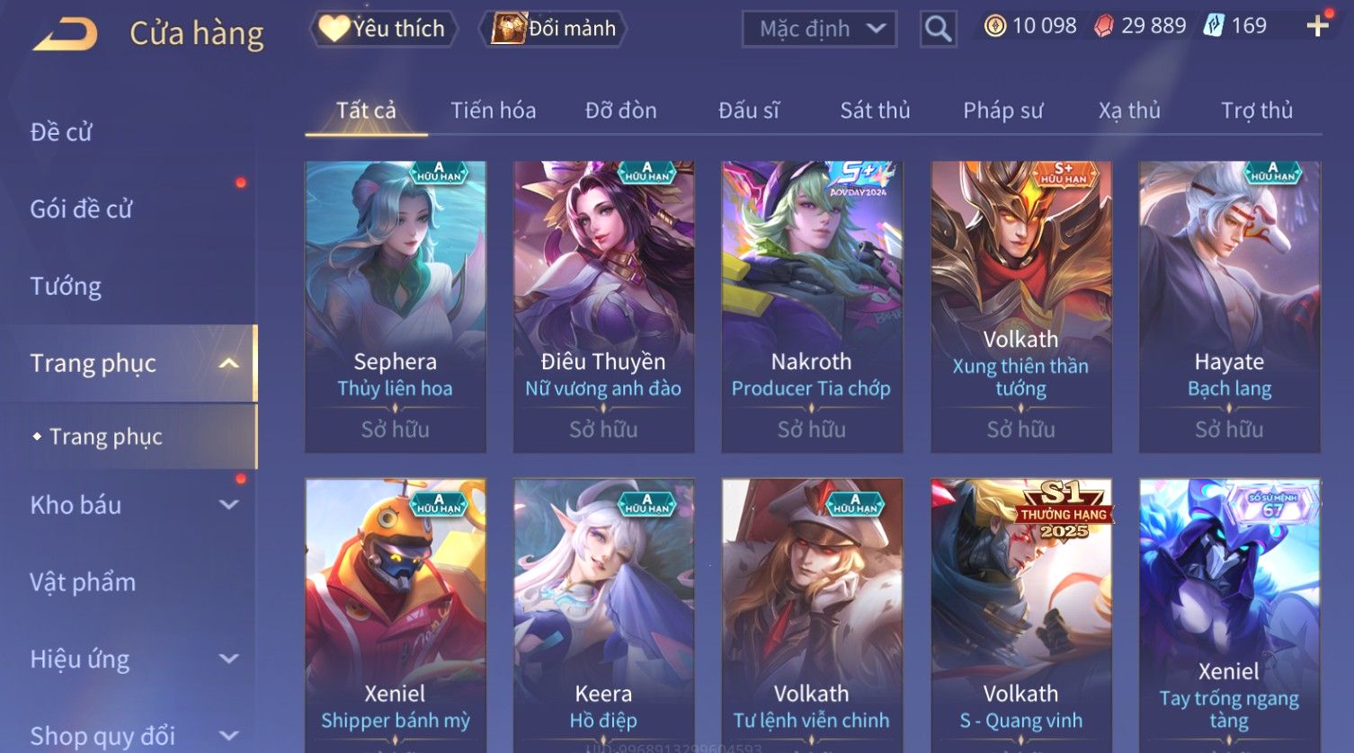This screenshot has width=1354, height=753.
Task: Tap the plus icon to add currency
Action: point(1318,26)
